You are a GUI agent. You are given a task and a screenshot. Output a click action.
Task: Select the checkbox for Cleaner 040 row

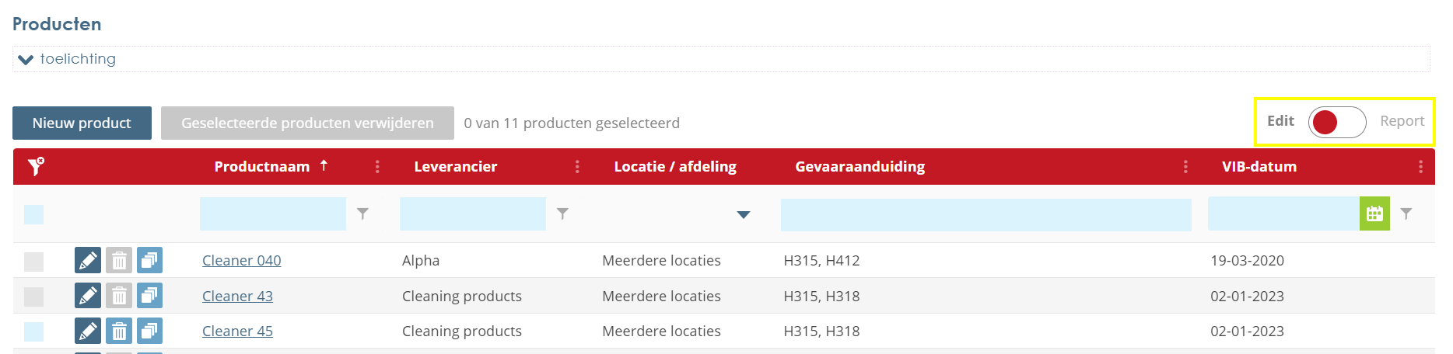click(x=33, y=262)
